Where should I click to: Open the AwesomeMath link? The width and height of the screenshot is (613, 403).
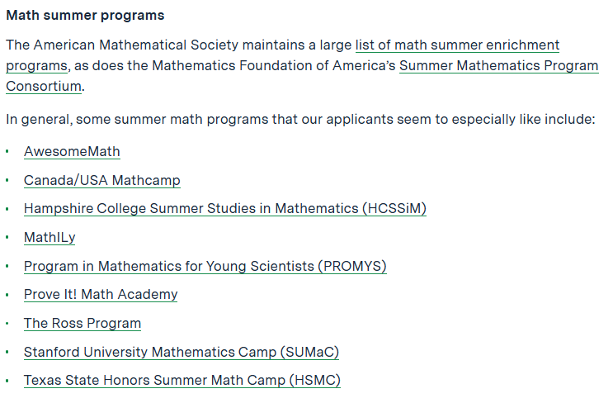point(72,151)
